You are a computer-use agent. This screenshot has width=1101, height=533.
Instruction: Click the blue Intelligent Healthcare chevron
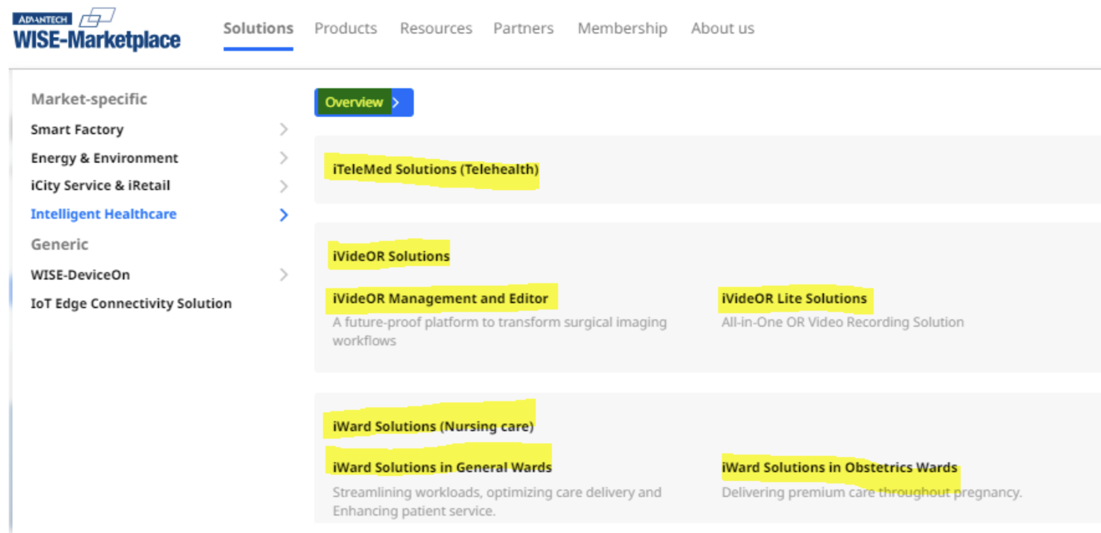(283, 215)
